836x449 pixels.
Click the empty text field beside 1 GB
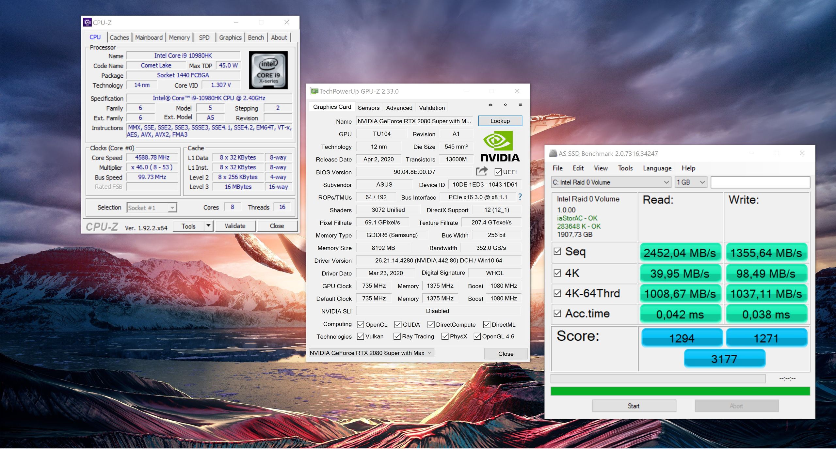(x=760, y=182)
